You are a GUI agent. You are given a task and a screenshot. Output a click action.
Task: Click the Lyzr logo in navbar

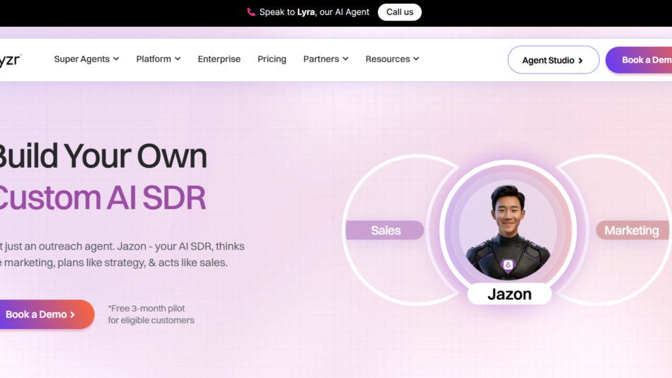coord(10,60)
